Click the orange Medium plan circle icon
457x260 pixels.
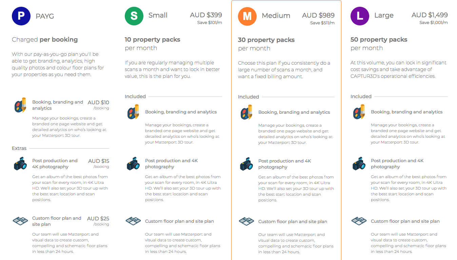click(247, 16)
